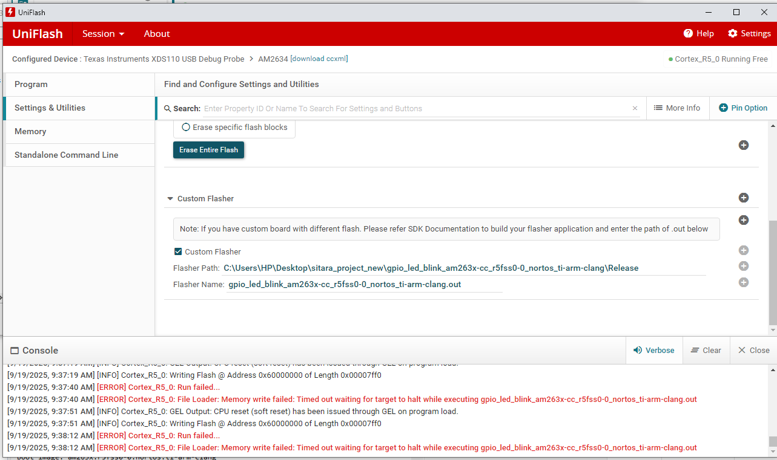Click the plus icon on the Custom Flasher header
This screenshot has width=777, height=460.
(x=744, y=198)
